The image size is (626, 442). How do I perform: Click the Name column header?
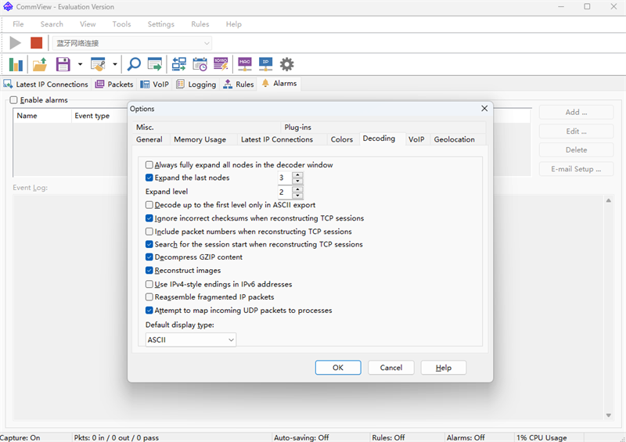point(42,116)
